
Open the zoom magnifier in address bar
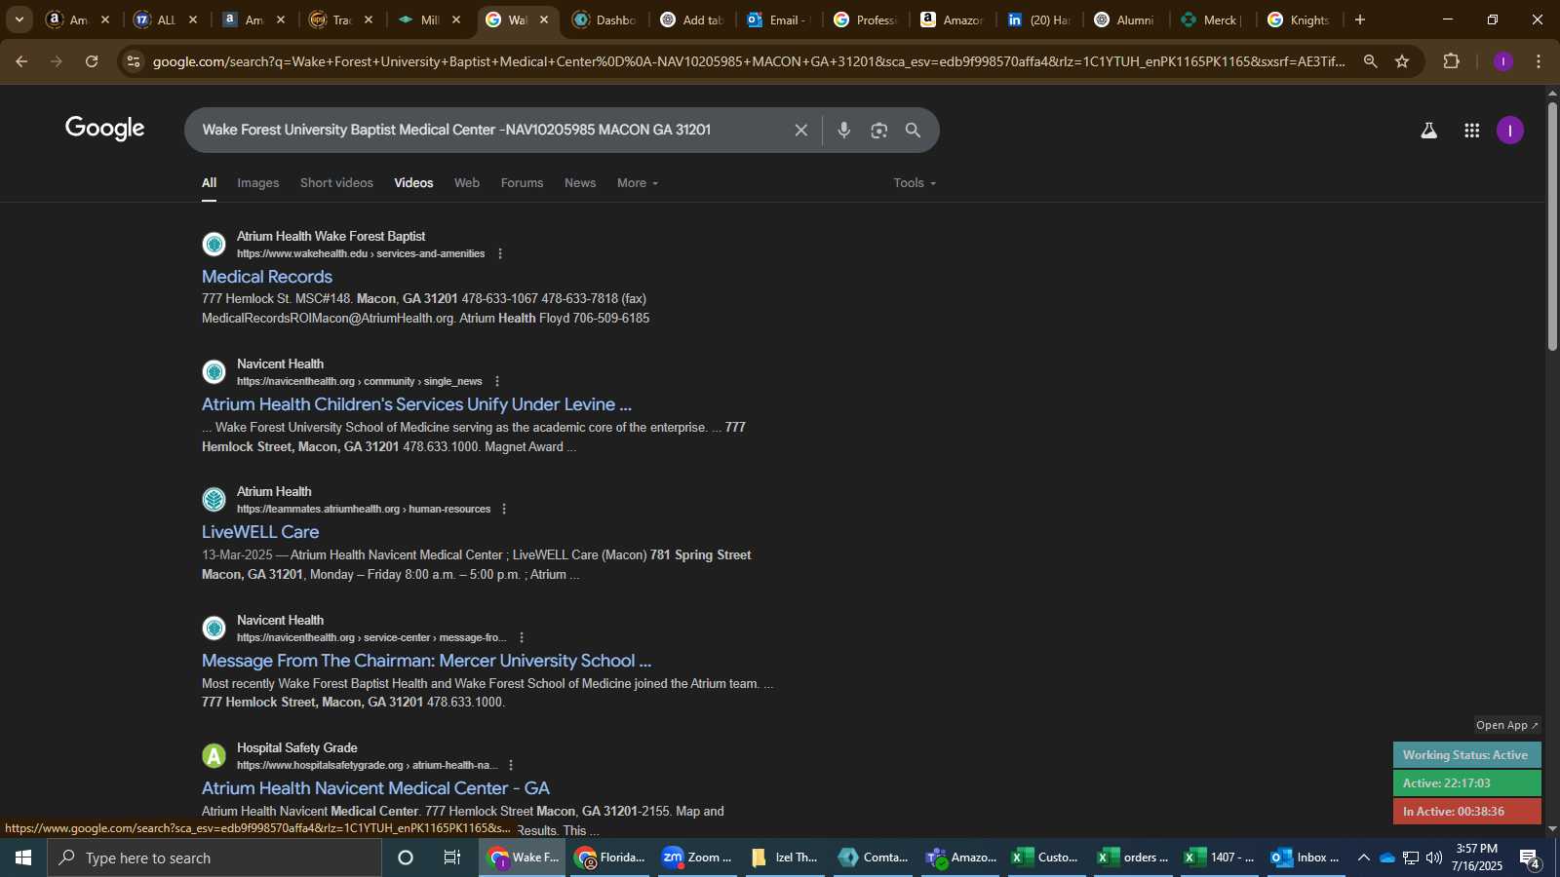tap(1371, 61)
